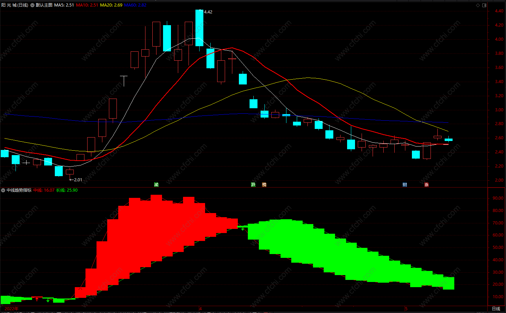This screenshot has width=506, height=313.
Task: Click the 日线 period button at bottom-right
Action: [496, 309]
